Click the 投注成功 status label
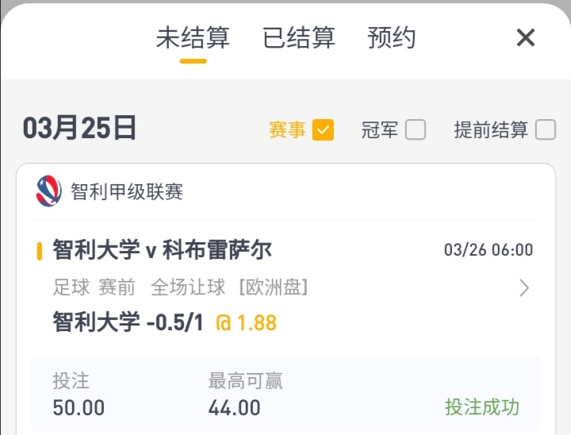571x435 pixels. (x=482, y=407)
